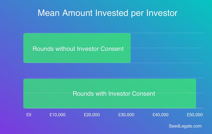Click the chart title Mean Amount Invested per Investor
212x134 pixels.
pos(108,13)
